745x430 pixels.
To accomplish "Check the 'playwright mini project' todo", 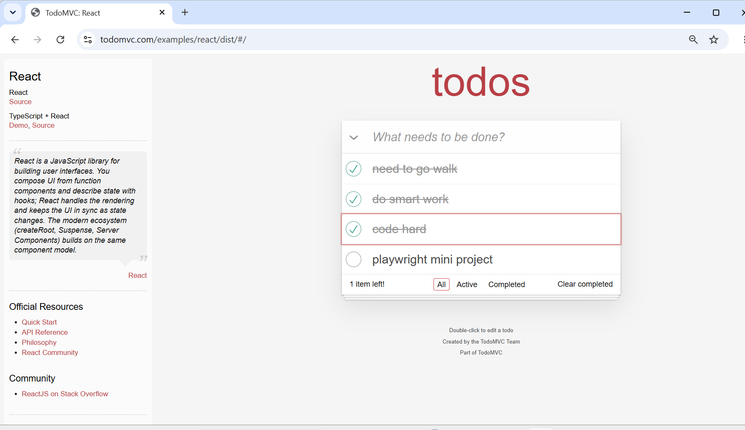I will (x=353, y=259).
